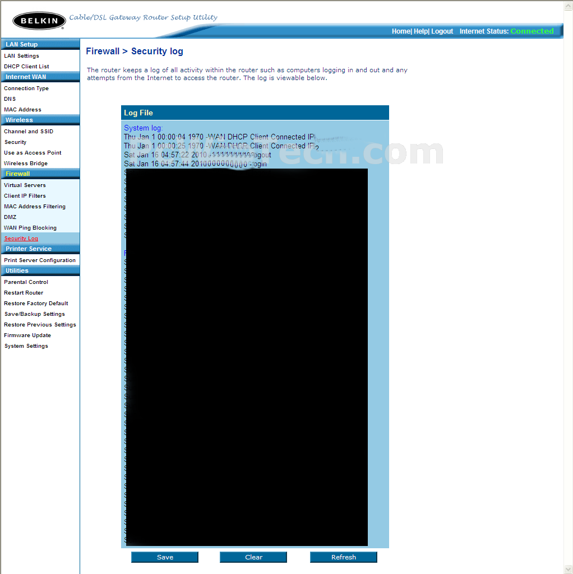Screen dimensions: 573x574
Task: Click the System log heading
Action: point(144,128)
